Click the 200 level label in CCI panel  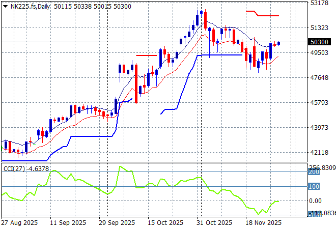[314, 173]
